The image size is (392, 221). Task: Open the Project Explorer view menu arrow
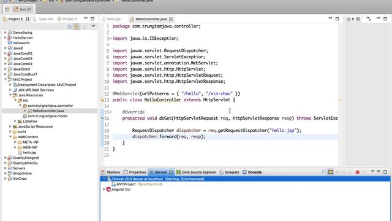93,26
